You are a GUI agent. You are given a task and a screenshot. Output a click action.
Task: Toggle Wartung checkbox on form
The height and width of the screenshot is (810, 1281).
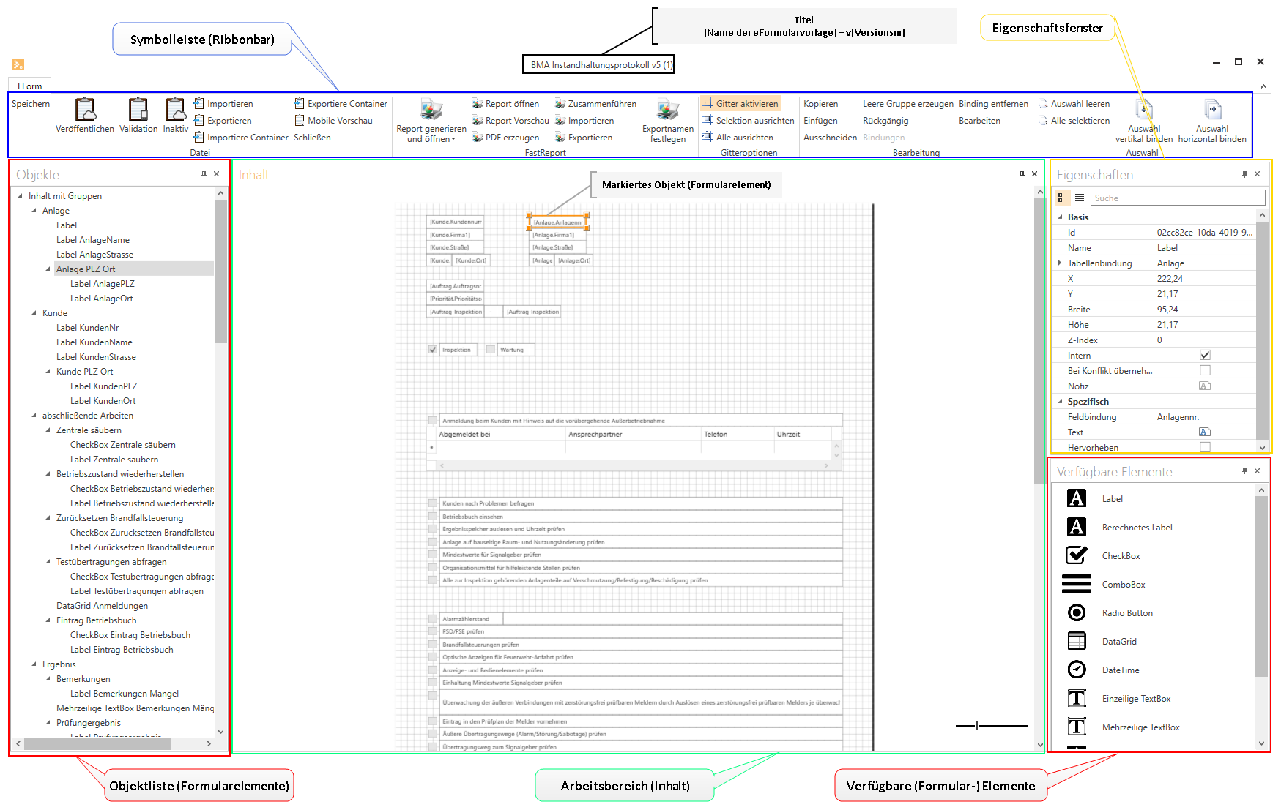(491, 350)
